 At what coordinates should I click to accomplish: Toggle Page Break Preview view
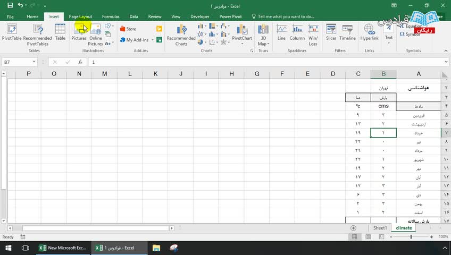coord(381,236)
